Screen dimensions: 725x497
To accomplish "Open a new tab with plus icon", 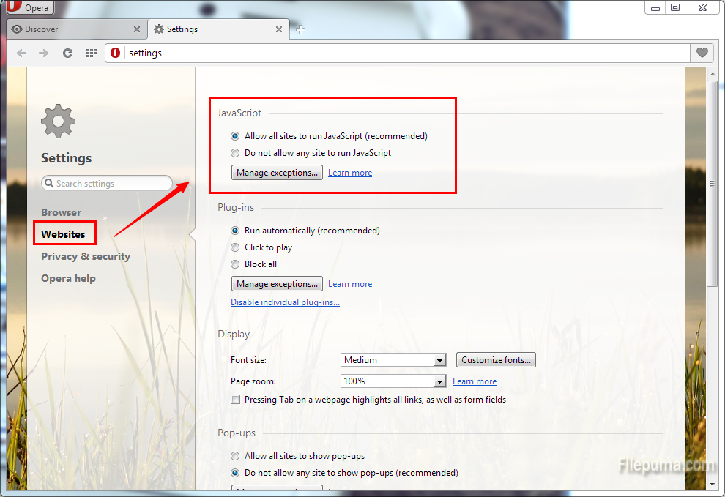I will [300, 30].
